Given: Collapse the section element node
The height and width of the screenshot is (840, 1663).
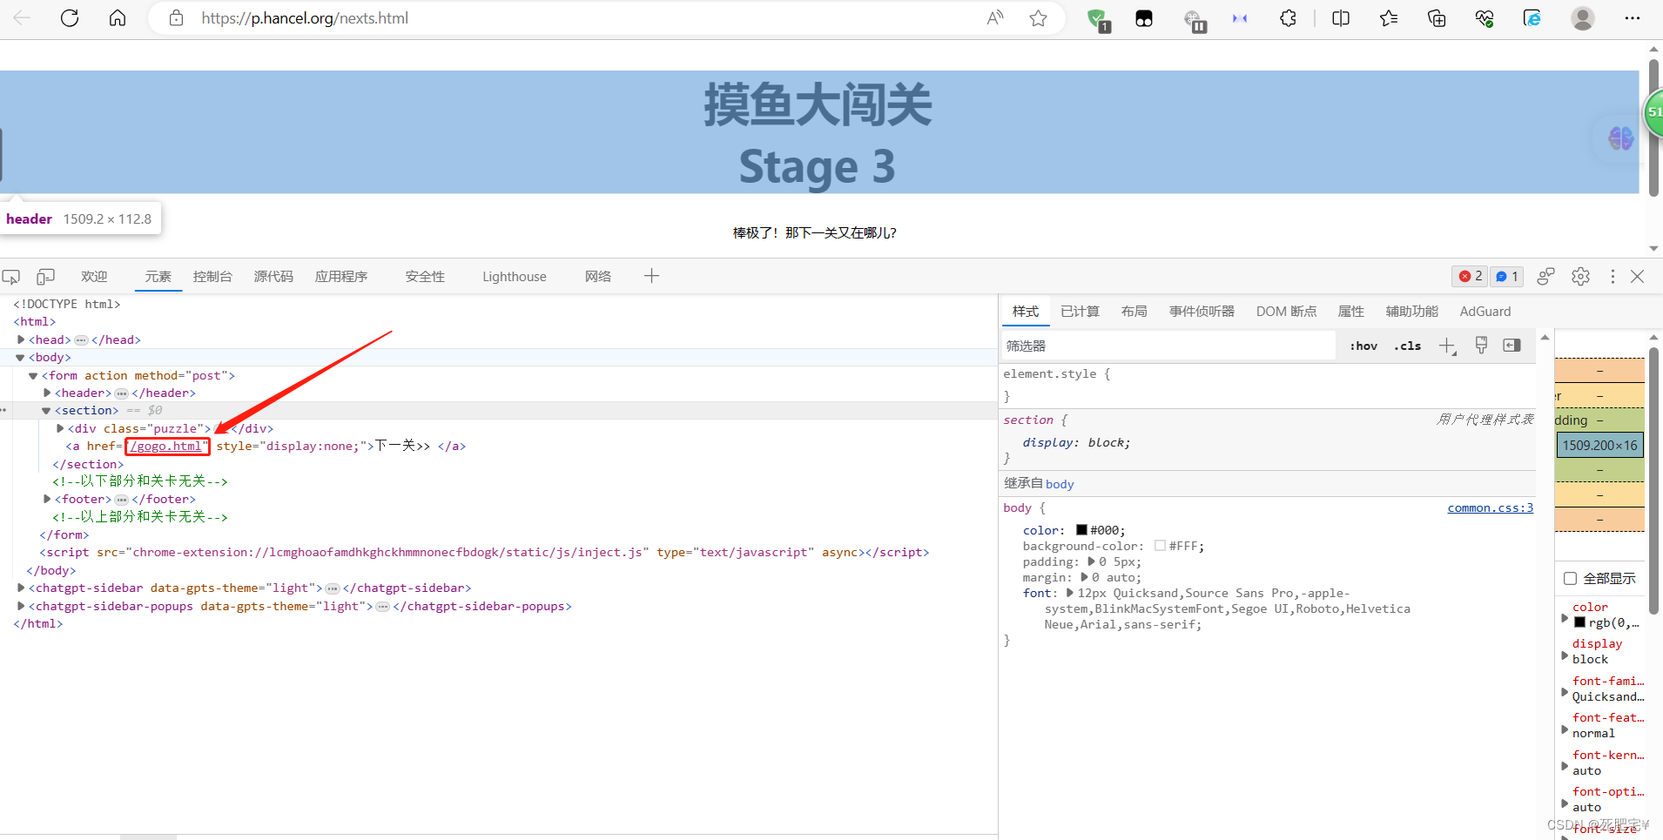Looking at the screenshot, I should [x=46, y=411].
